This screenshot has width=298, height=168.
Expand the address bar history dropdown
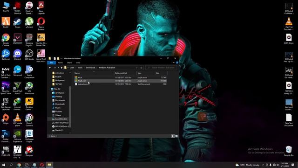136,68
